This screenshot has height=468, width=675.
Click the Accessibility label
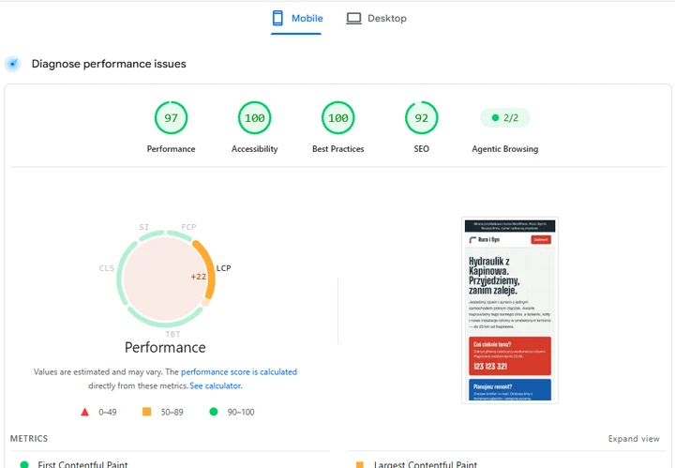coord(254,149)
